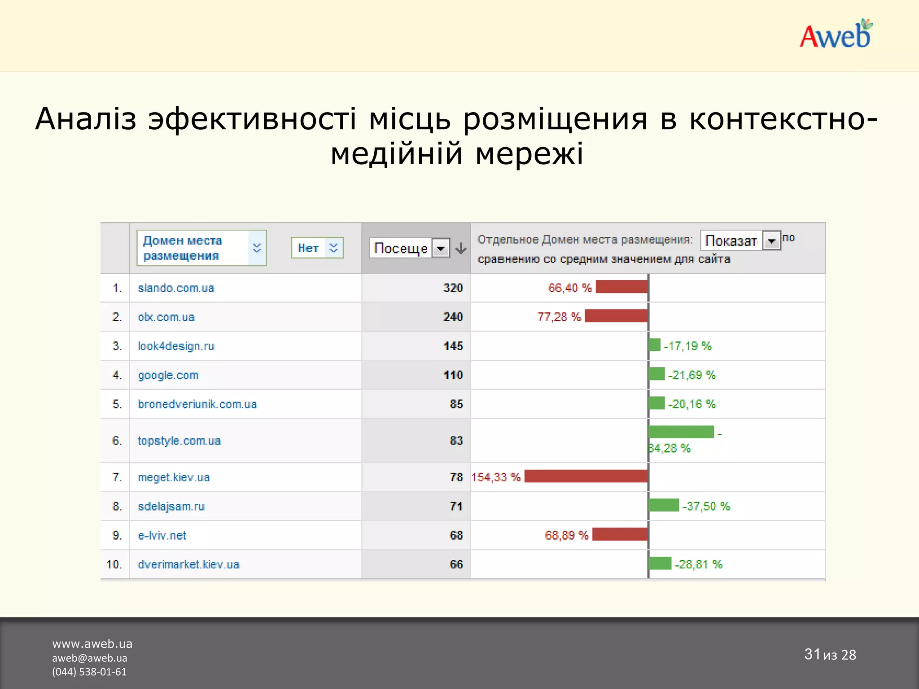Open the Нет secondary dimension dropdown
Image resolution: width=919 pixels, height=689 pixels.
(317, 248)
